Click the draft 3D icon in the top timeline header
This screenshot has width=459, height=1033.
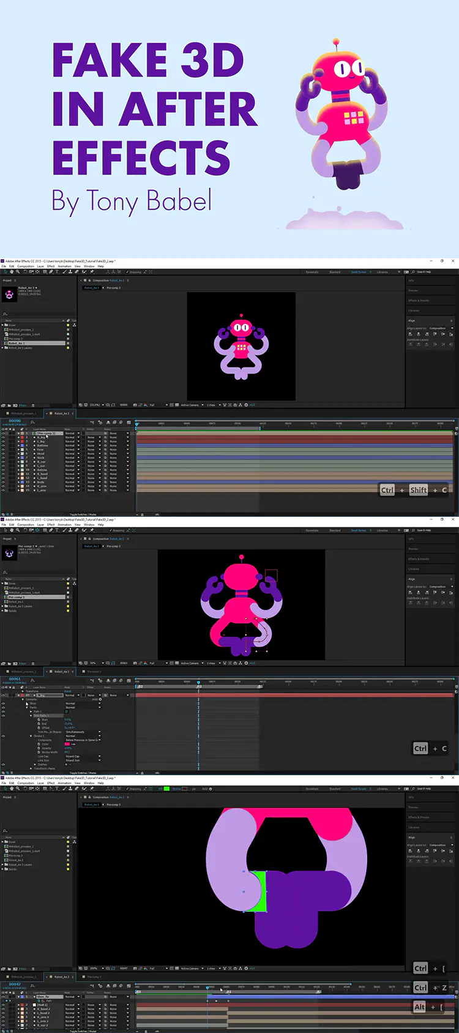pyautogui.click(x=100, y=423)
